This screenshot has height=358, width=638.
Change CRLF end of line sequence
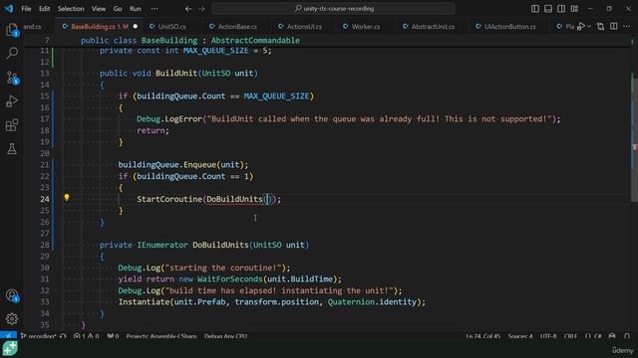coord(570,336)
